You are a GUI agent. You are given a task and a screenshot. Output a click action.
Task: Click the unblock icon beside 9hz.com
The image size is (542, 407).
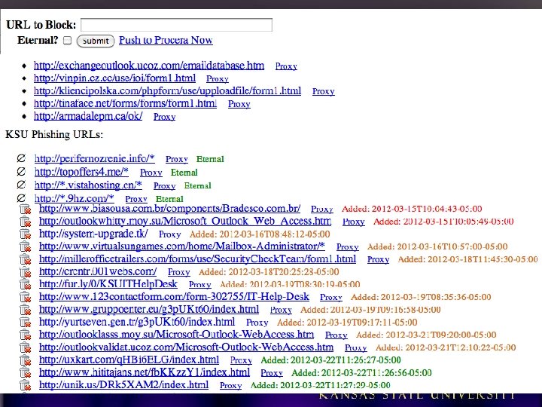click(x=21, y=198)
